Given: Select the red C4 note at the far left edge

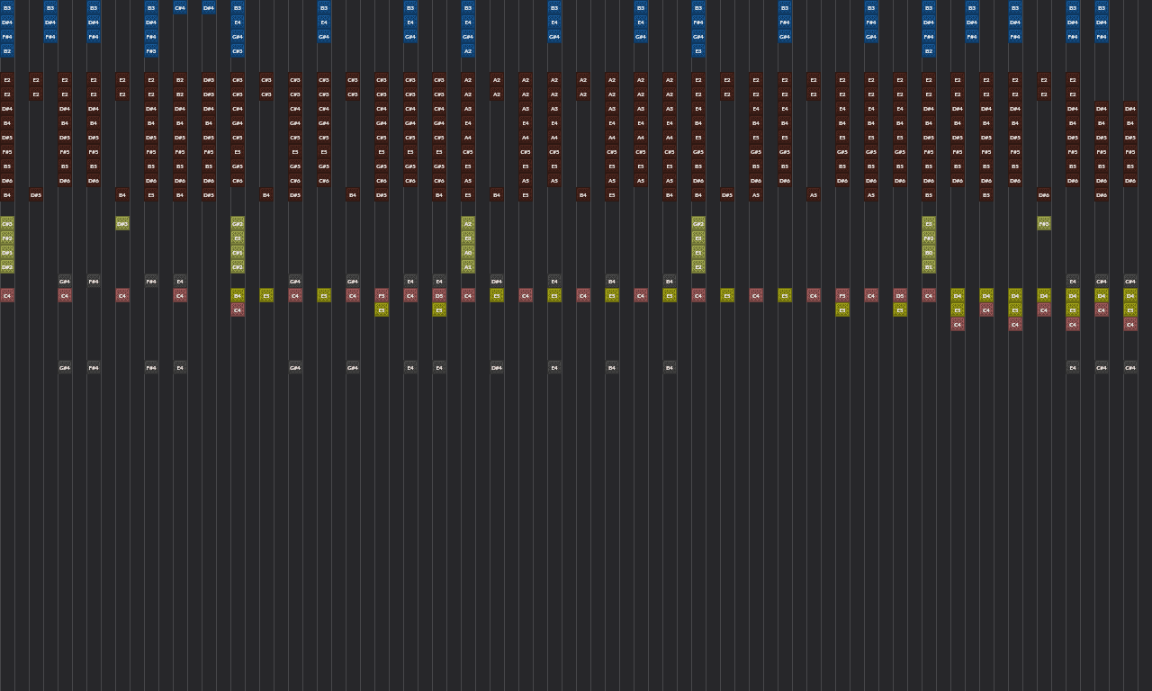Looking at the screenshot, I should click(x=7, y=295).
